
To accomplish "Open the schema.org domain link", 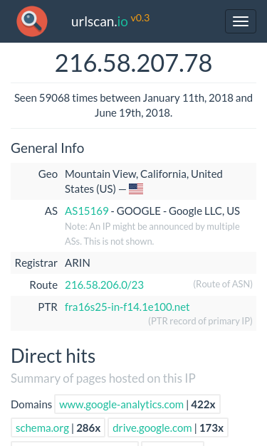I will [x=43, y=428].
